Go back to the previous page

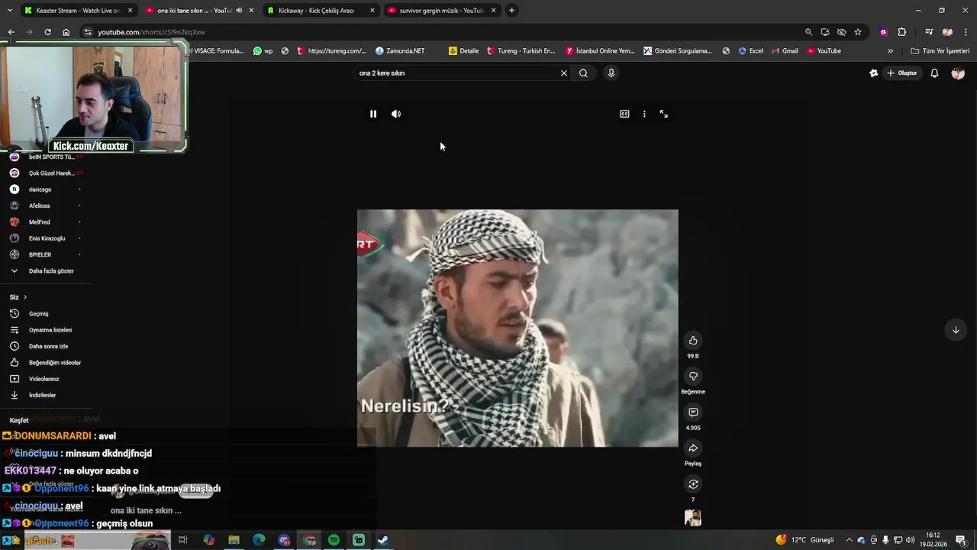(11, 32)
